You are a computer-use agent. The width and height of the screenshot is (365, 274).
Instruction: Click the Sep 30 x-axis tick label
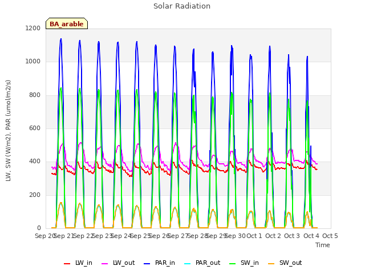[236, 236]
